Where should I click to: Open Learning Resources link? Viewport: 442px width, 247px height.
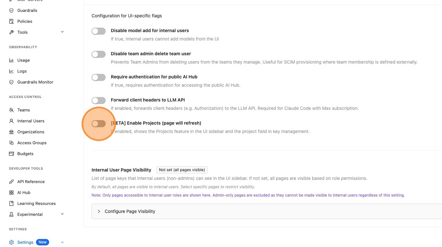click(36, 204)
